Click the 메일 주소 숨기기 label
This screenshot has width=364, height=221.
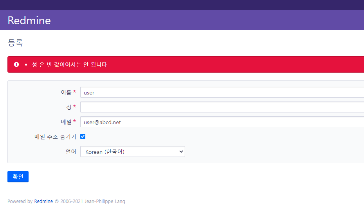click(x=55, y=137)
